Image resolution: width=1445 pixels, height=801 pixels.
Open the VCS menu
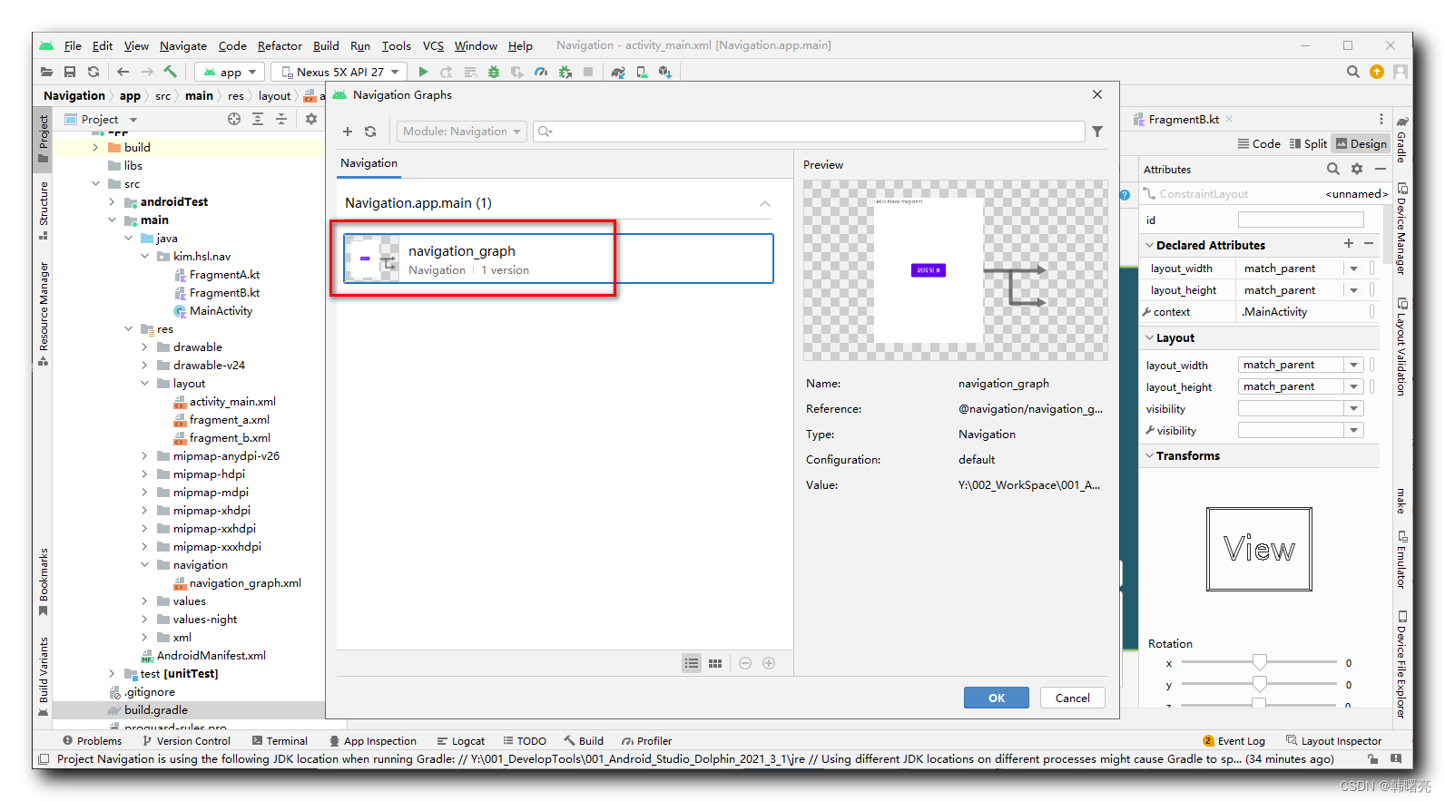pyautogui.click(x=434, y=45)
